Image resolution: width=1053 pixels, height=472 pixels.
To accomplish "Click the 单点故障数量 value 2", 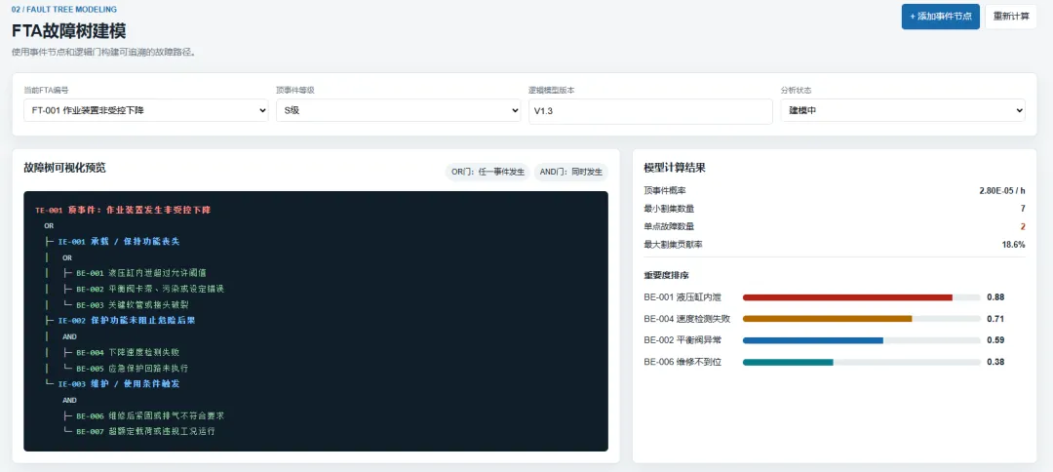I will (1023, 227).
